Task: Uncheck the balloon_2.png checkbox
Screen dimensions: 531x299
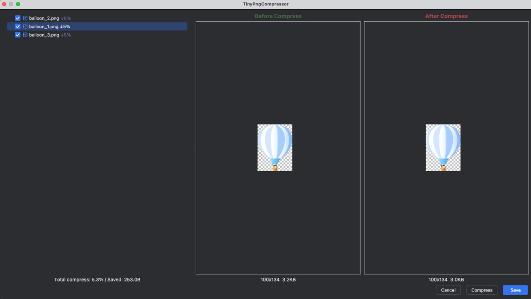Action: click(18, 18)
